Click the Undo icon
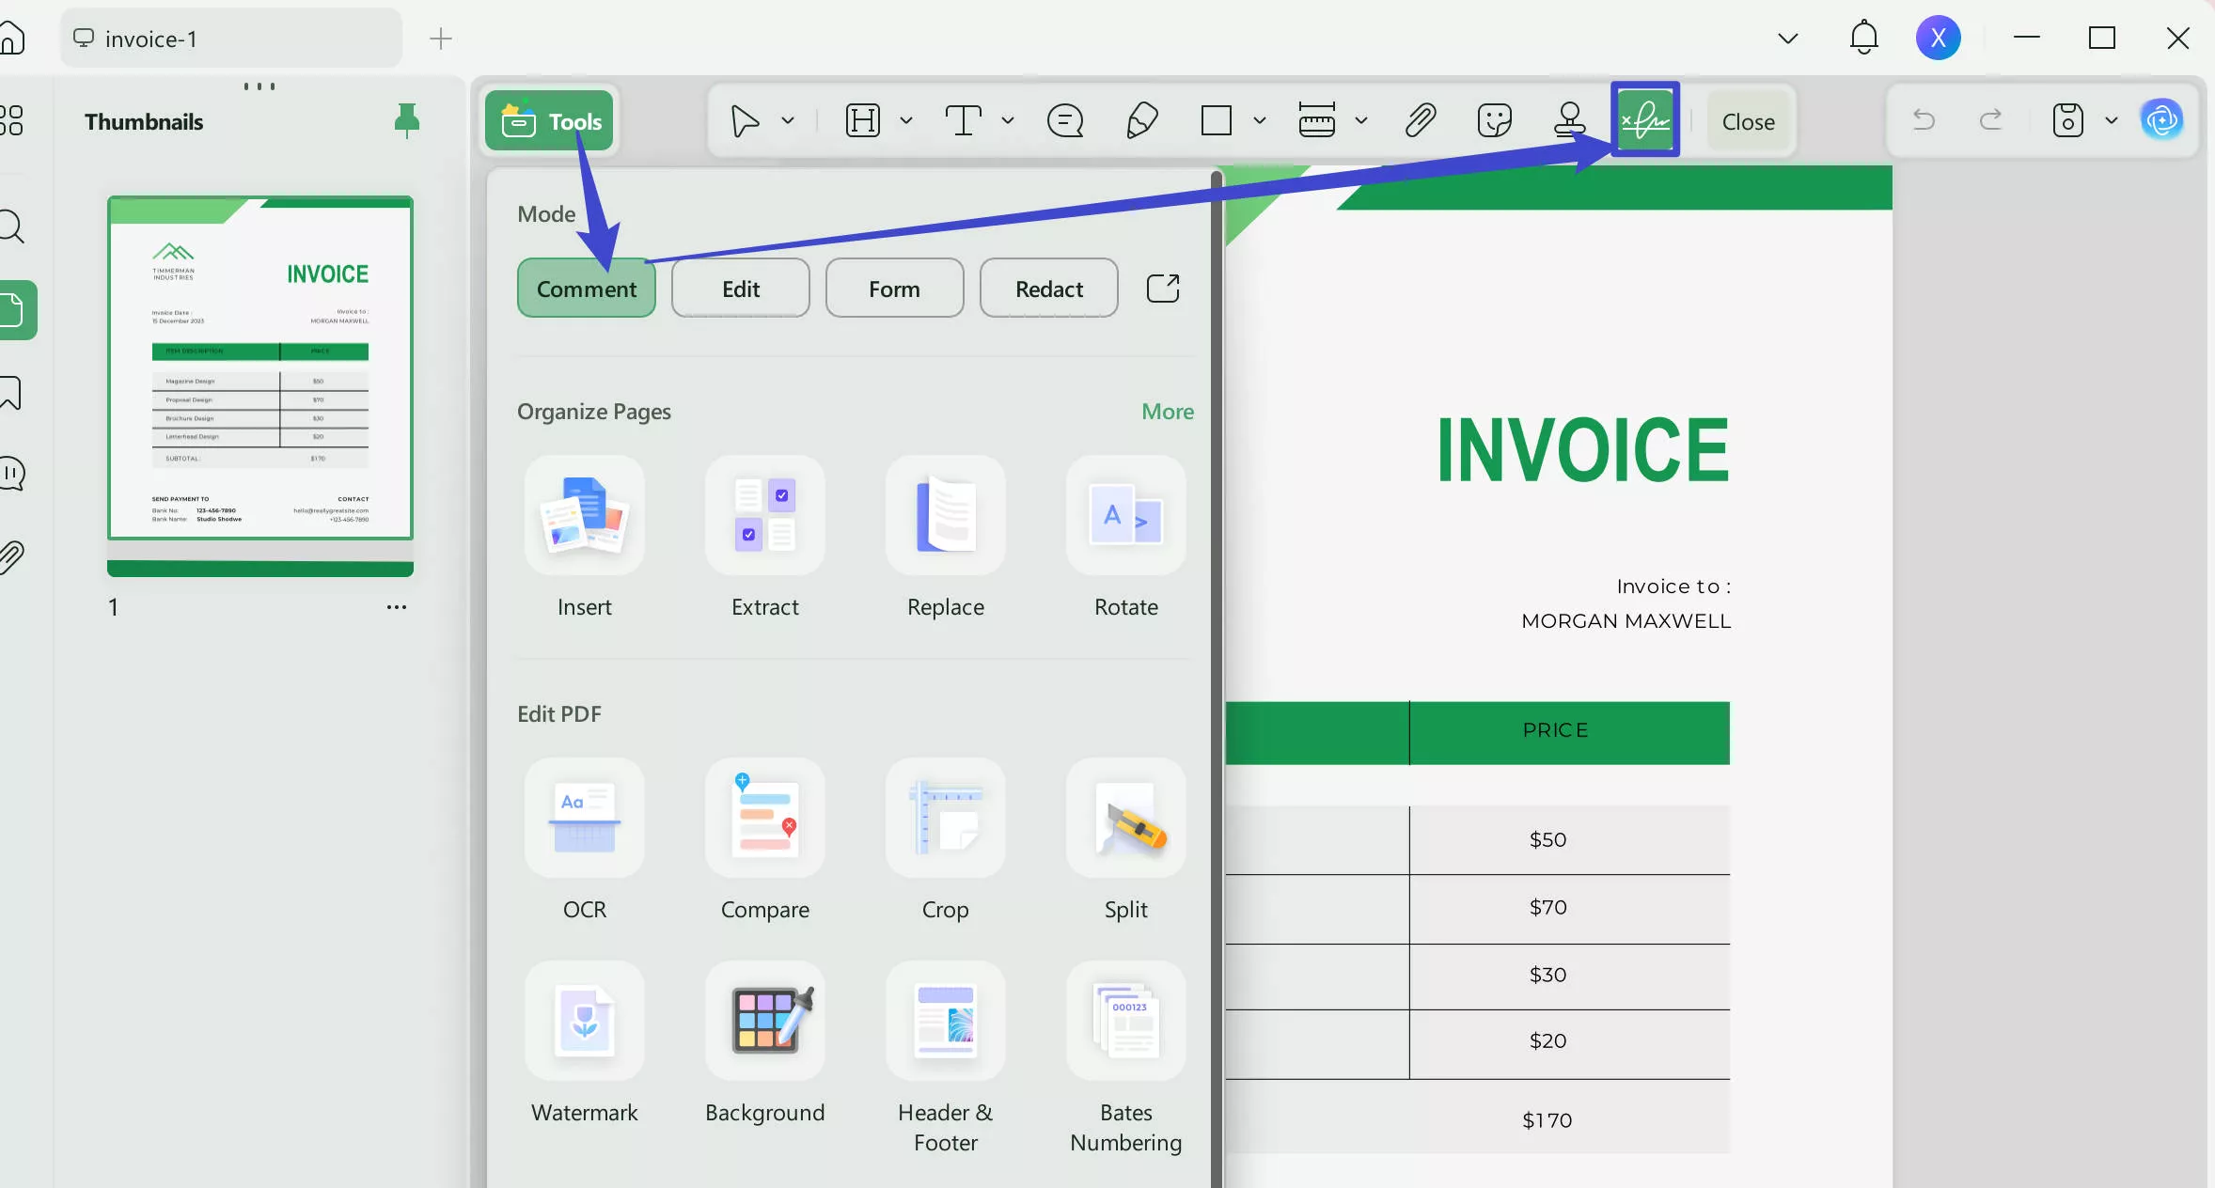2215x1188 pixels. tap(1923, 120)
